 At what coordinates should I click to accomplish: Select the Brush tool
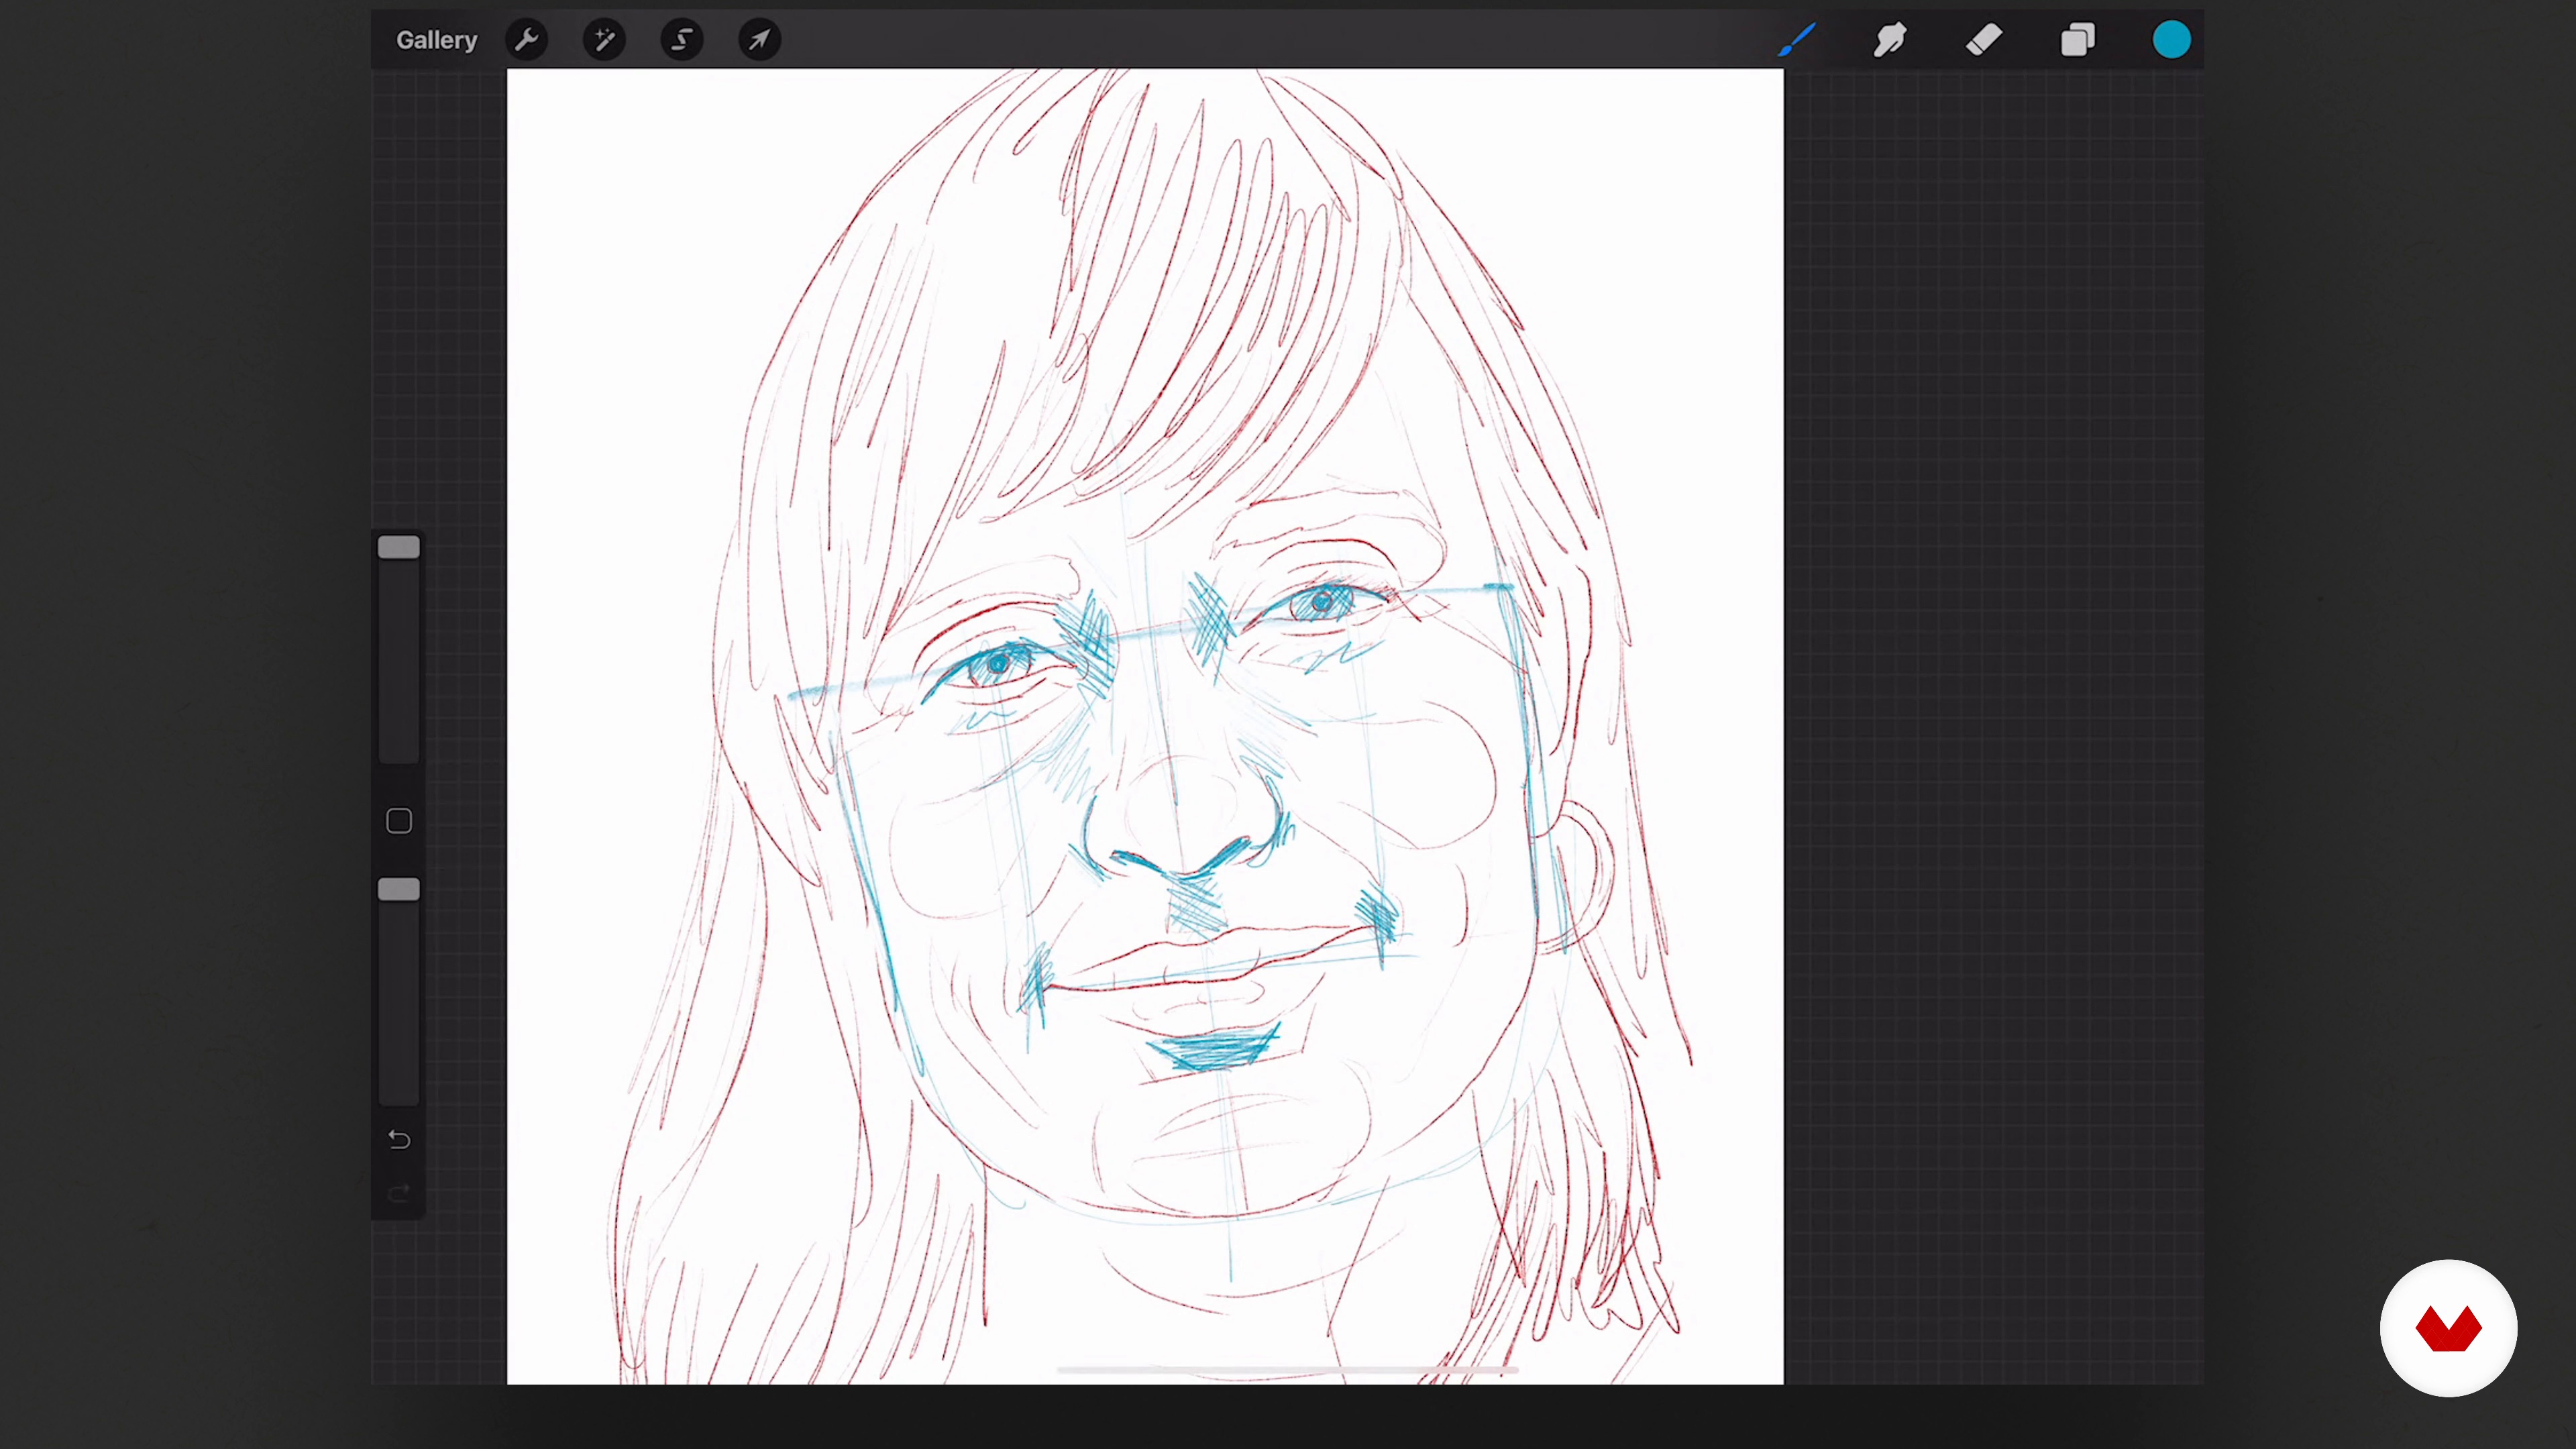click(x=1797, y=40)
